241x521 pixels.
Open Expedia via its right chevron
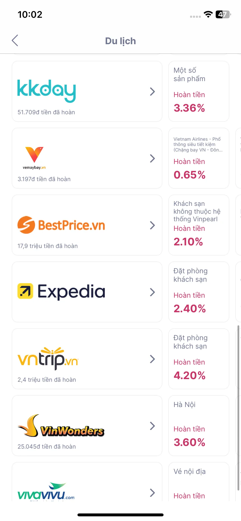(x=152, y=292)
